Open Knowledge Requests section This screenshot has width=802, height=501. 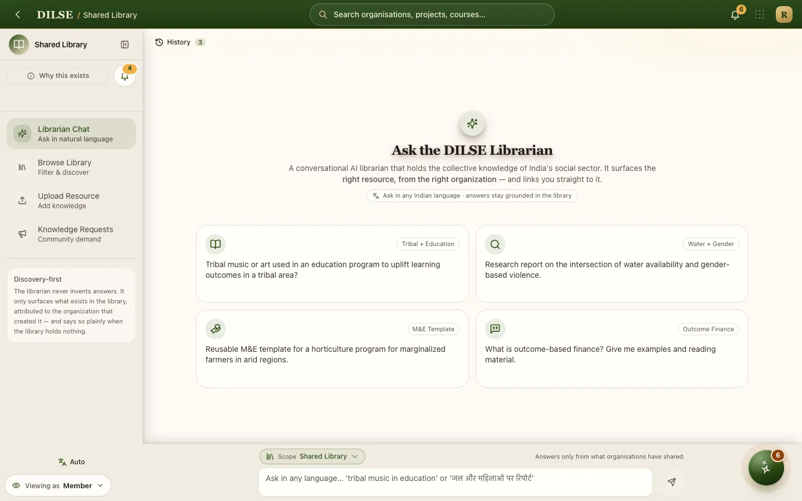coord(71,234)
